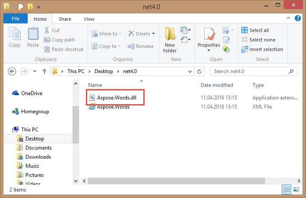The width and height of the screenshot is (306, 198).
Task: Select Desktop in the navigation pane
Action: [38, 139]
